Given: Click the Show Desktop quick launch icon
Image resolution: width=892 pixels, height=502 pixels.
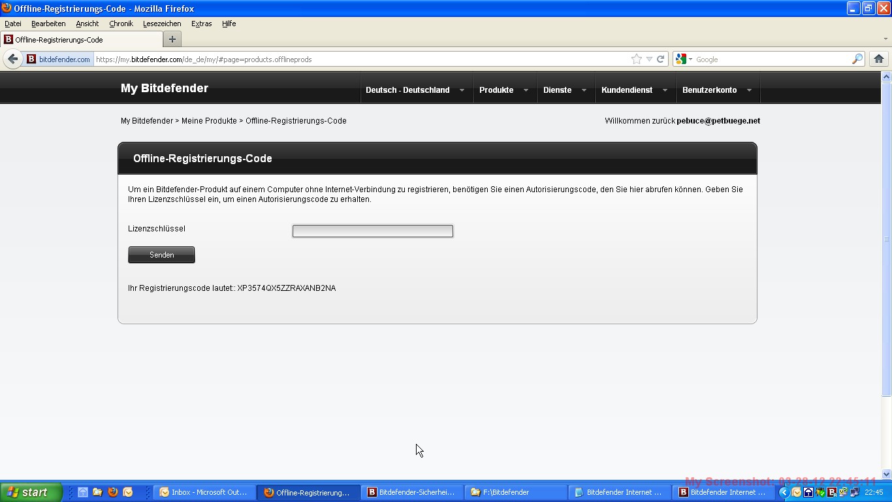Looking at the screenshot, I should (x=83, y=492).
